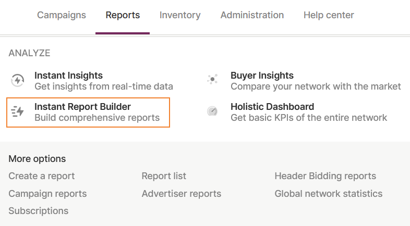The height and width of the screenshot is (226, 410).
Task: Click the Create a report link
Action: [42, 176]
